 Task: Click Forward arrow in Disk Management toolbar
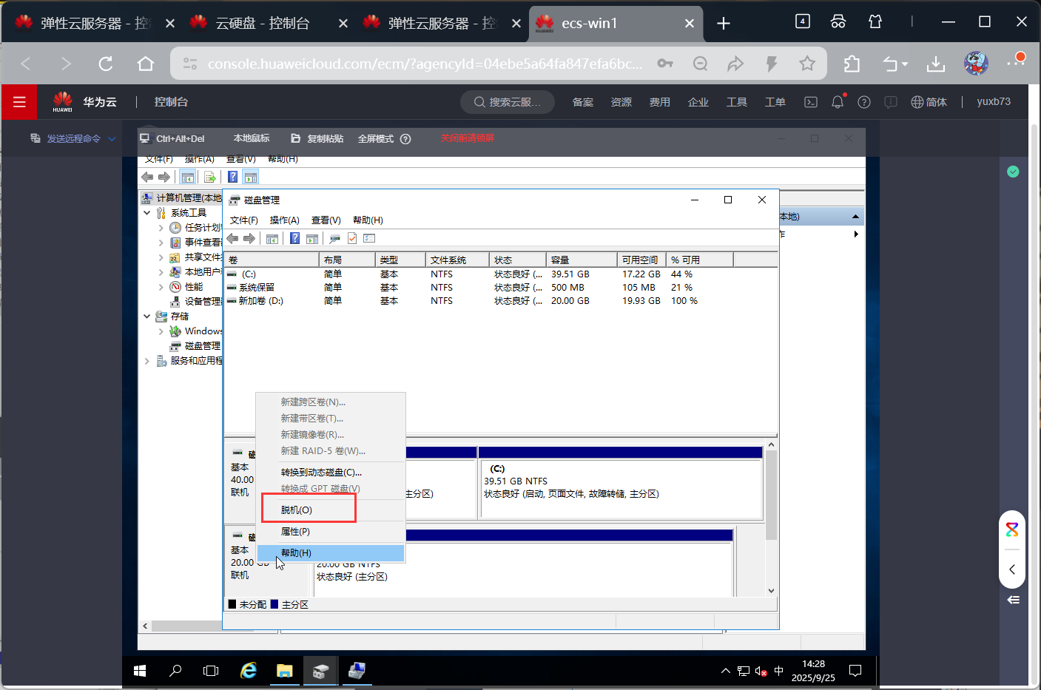click(x=249, y=238)
